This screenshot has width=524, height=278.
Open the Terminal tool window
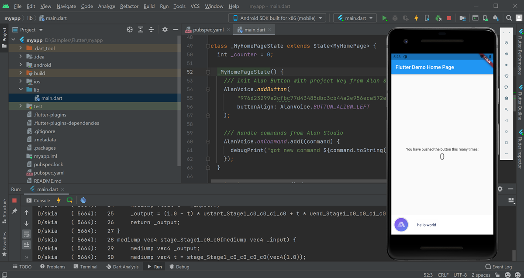(x=85, y=267)
